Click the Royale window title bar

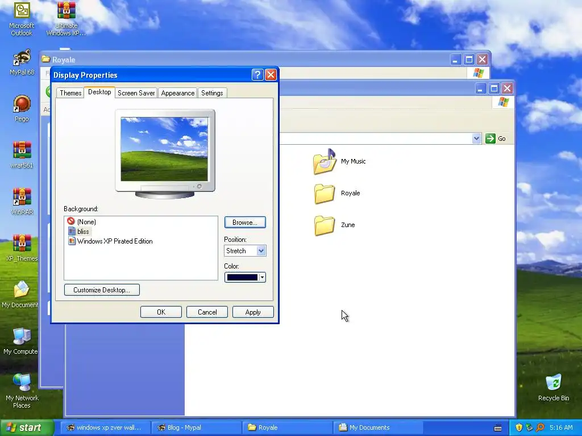click(x=245, y=59)
